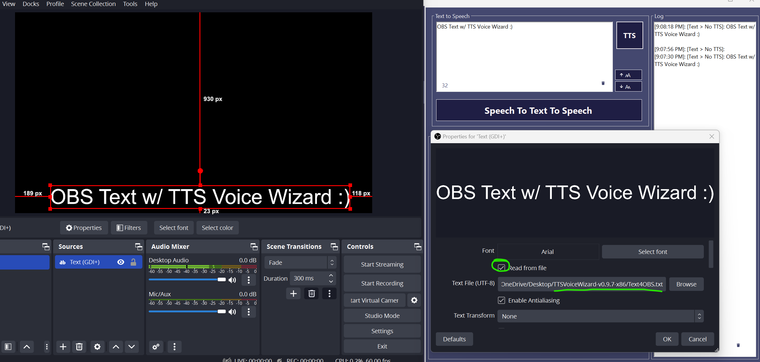760x362 pixels.
Task: Click the Properties button in source toolbar
Action: click(x=84, y=228)
